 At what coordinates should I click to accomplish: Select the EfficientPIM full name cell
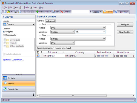54,56
